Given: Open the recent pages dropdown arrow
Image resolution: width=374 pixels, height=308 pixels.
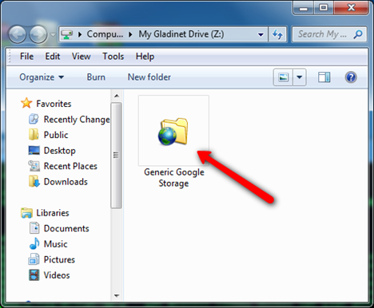Looking at the screenshot, I should pos(53,35).
